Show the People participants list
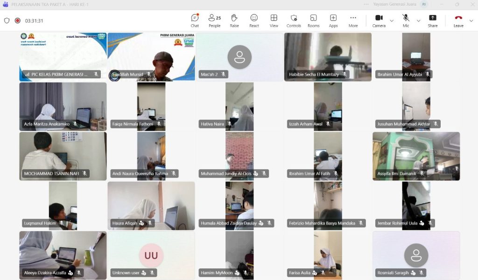 coord(214,20)
